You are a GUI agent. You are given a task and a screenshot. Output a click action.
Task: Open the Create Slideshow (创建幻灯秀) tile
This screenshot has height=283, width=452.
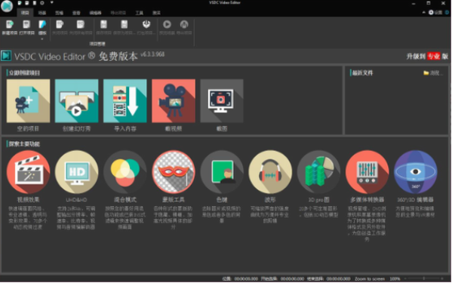point(76,101)
